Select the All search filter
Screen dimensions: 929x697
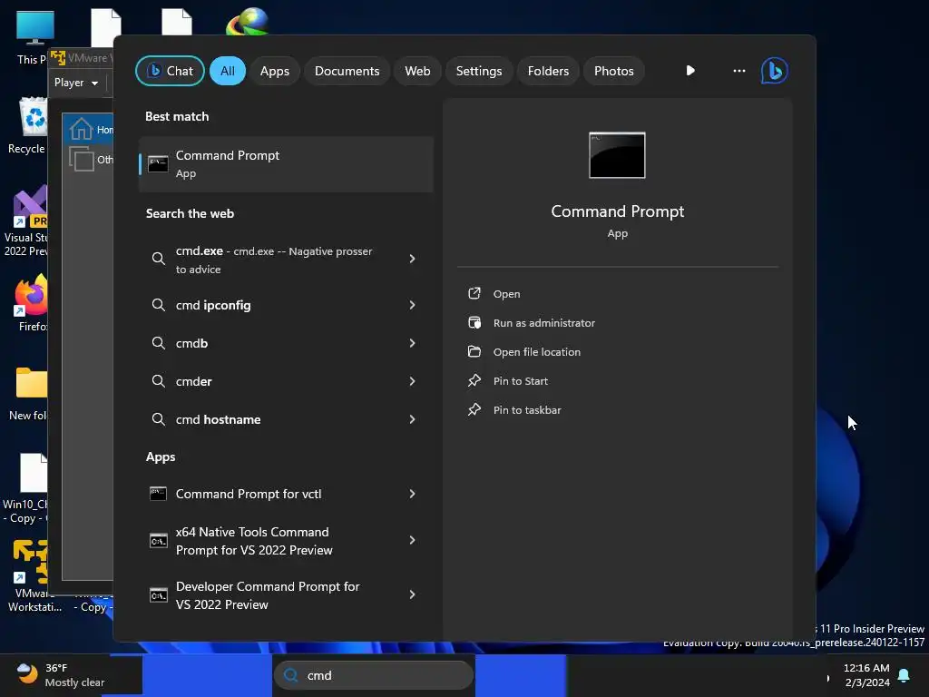coord(228,71)
